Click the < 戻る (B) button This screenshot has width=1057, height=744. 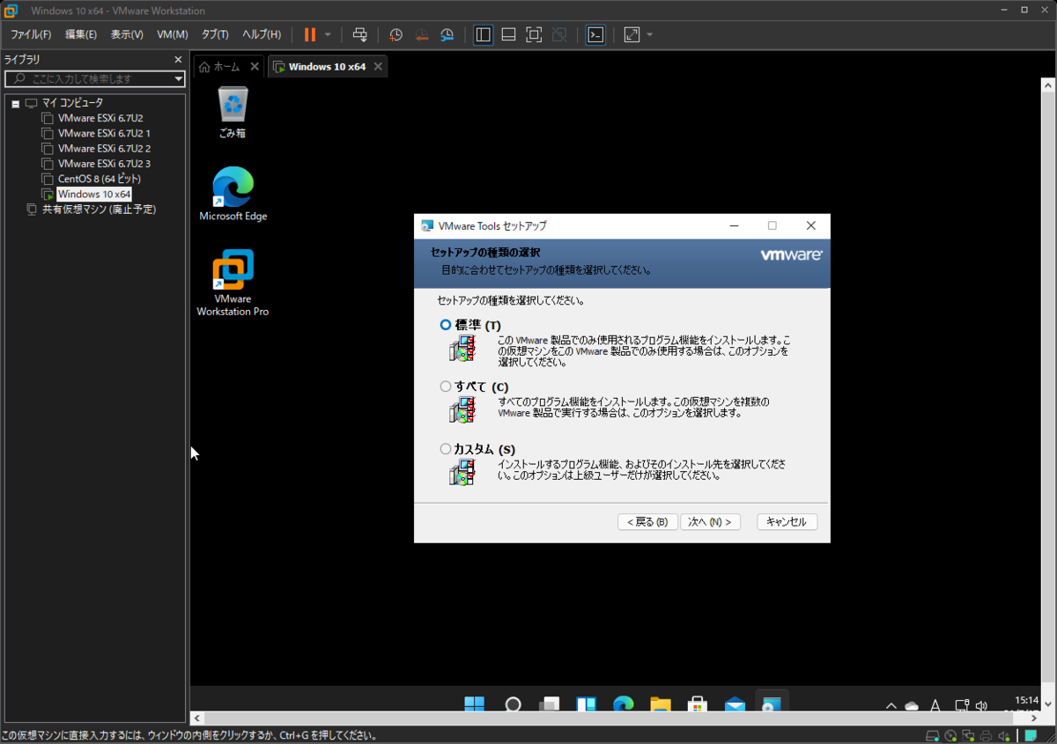coord(647,522)
